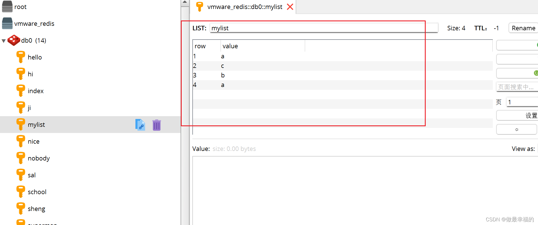
Task: Select list row 3 with value b
Action: (x=343, y=75)
